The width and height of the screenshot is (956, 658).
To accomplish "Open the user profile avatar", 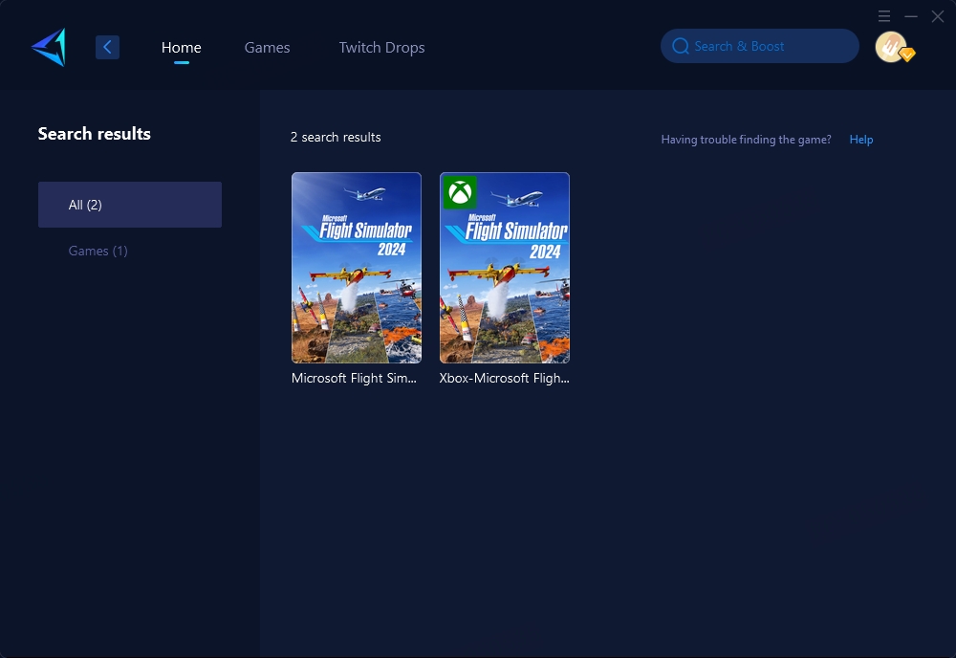I will (891, 47).
